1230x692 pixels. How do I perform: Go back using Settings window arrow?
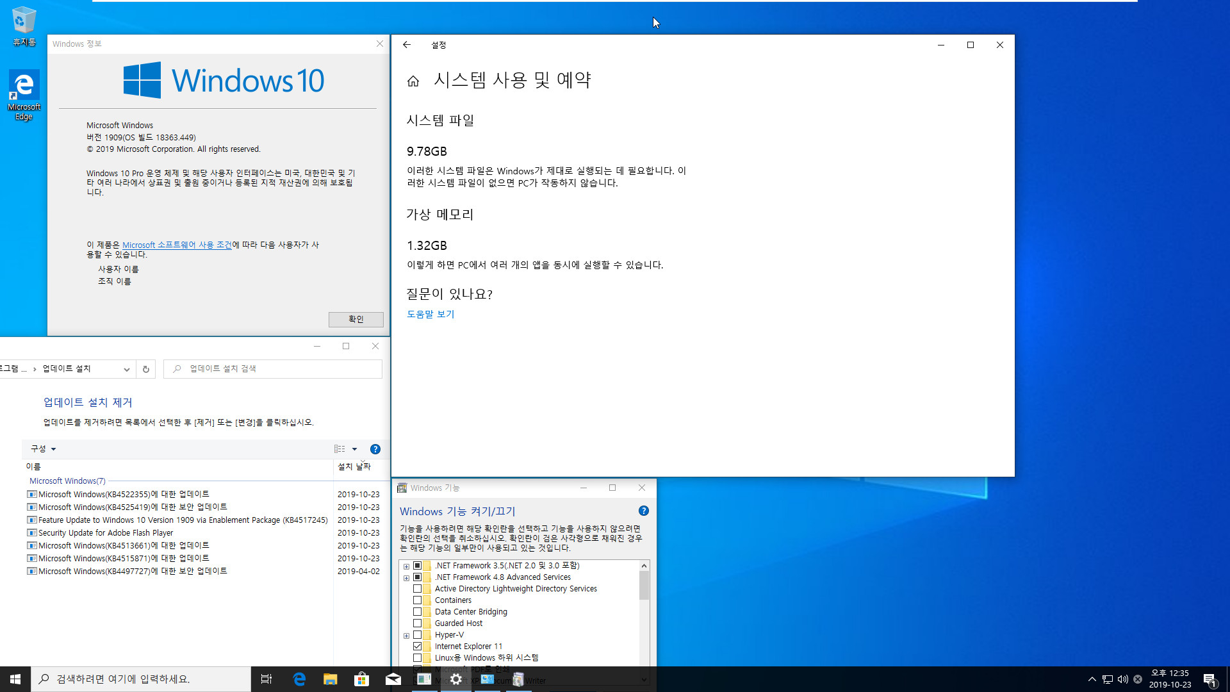(407, 45)
